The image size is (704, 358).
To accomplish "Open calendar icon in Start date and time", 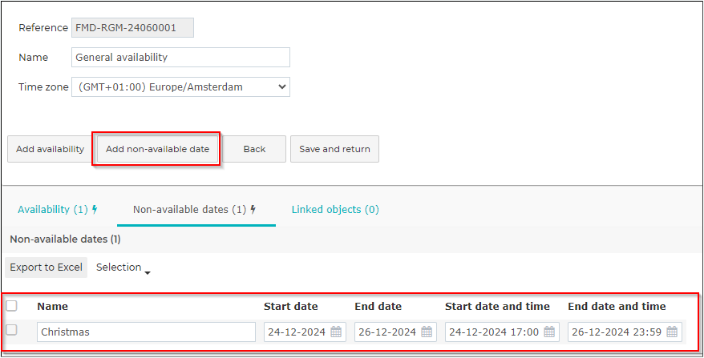I will point(549,332).
